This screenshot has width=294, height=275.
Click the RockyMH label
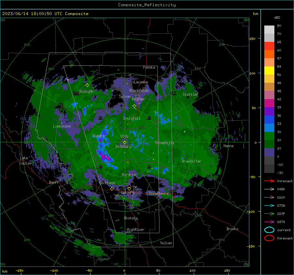click(86, 92)
